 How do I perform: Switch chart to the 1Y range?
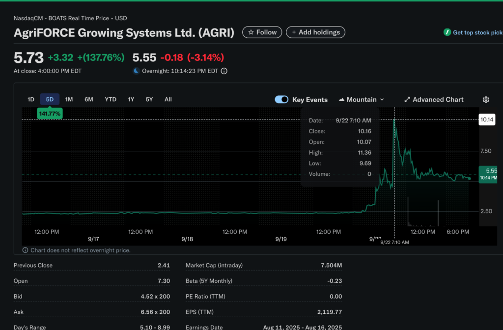131,100
